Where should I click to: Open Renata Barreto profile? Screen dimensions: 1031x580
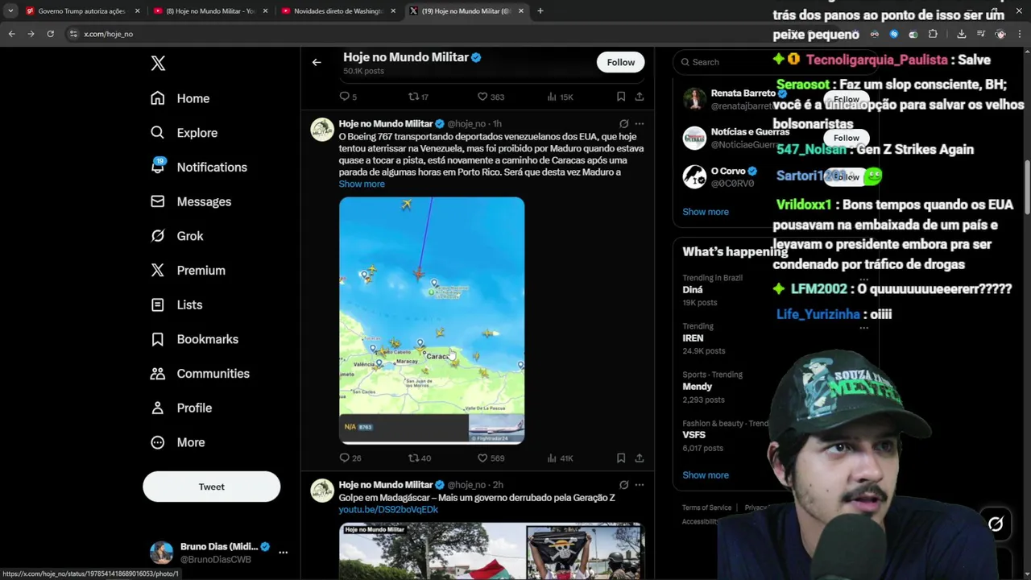coord(743,93)
